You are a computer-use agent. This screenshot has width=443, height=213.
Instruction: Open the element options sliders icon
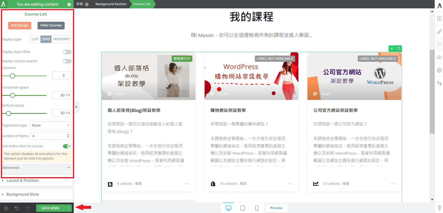pyautogui.click(x=439, y=44)
